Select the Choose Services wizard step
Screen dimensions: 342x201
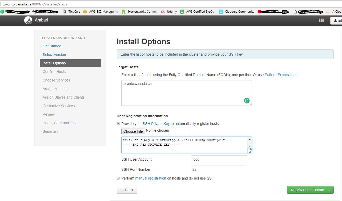[56, 80]
